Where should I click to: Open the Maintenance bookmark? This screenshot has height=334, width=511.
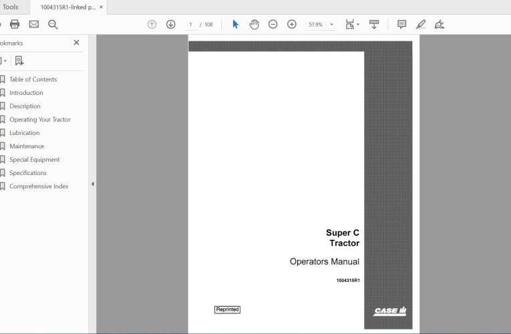(x=27, y=146)
